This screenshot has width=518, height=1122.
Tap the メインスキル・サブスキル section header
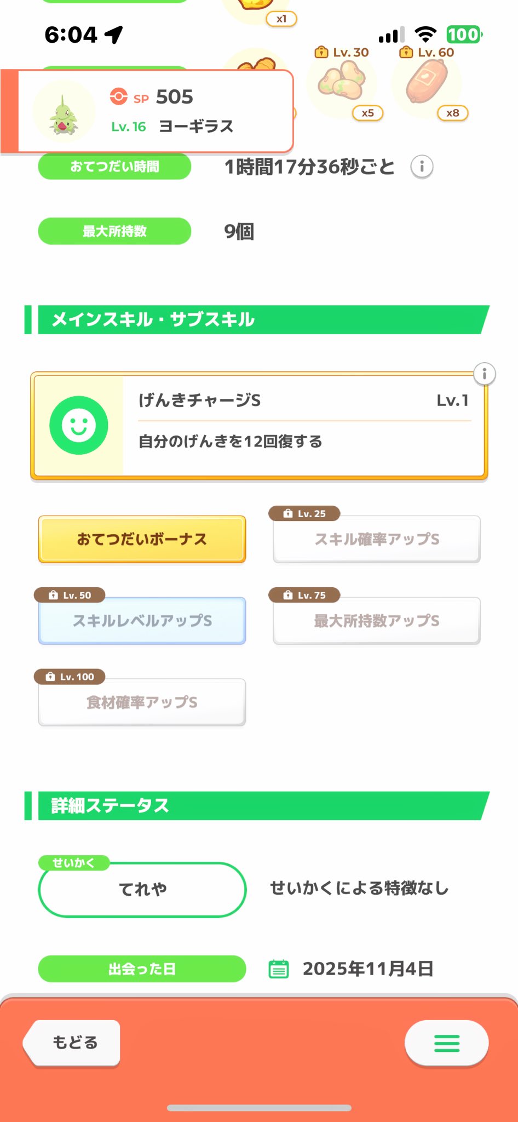pyautogui.click(x=257, y=319)
